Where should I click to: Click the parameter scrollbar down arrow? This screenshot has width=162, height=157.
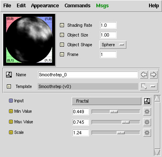tap(157, 152)
